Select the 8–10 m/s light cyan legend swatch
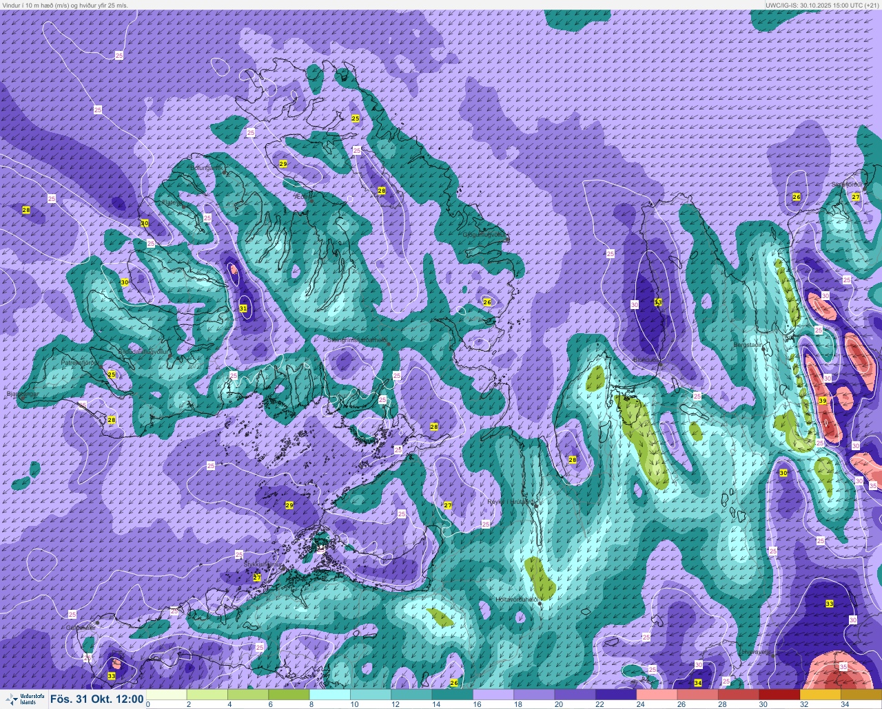 [329, 695]
